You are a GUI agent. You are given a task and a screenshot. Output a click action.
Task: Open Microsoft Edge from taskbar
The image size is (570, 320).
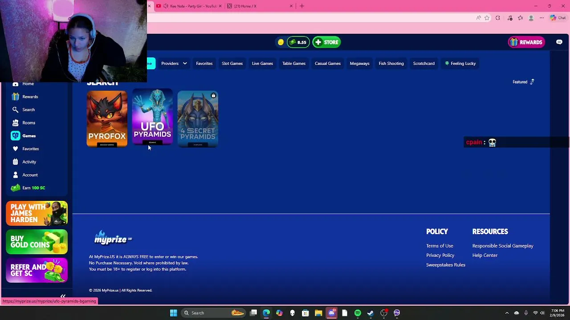(x=266, y=313)
